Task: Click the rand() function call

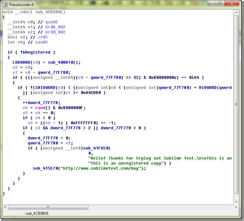Action: pyautogui.click(x=43, y=108)
